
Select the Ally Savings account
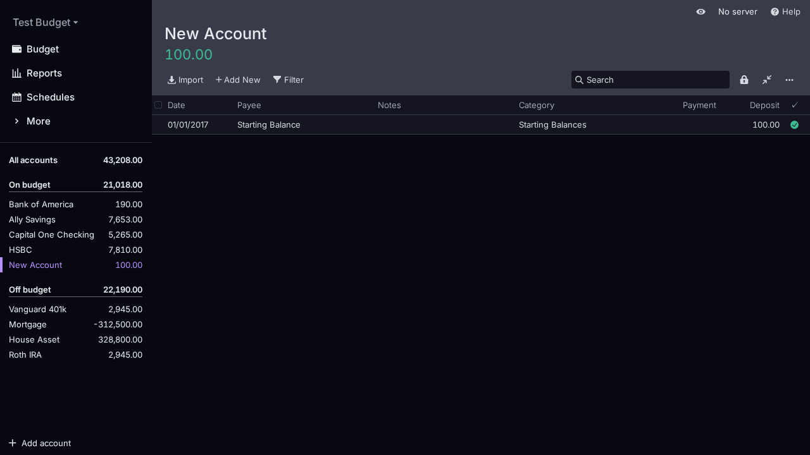point(32,220)
